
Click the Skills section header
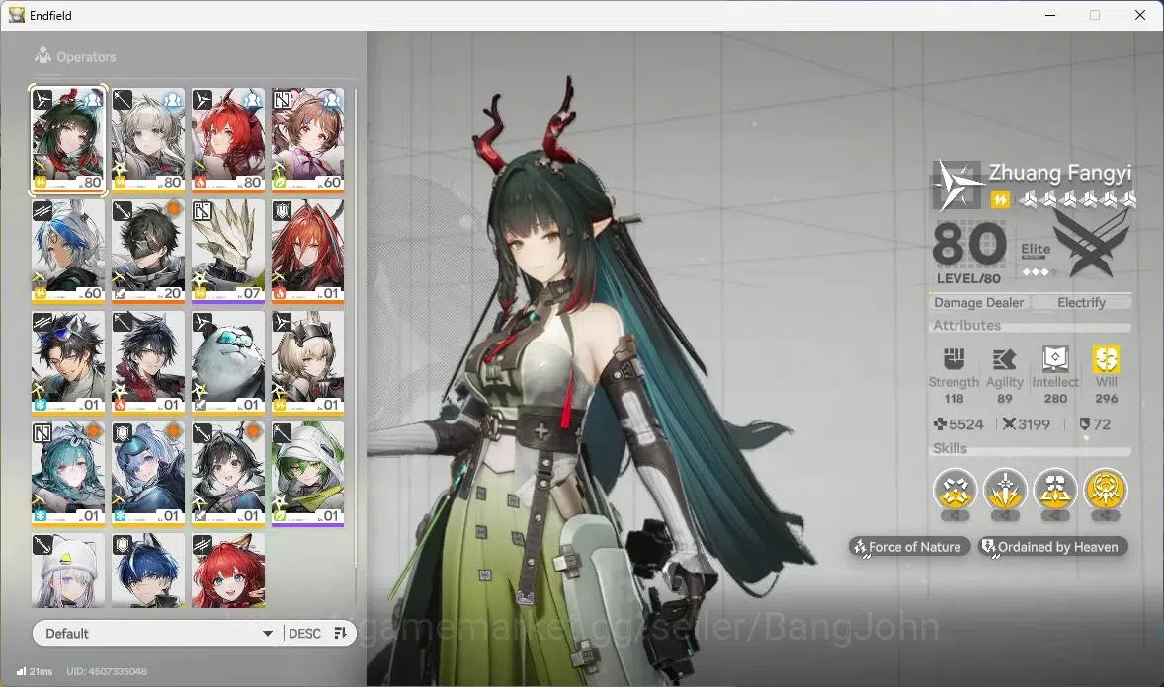950,448
